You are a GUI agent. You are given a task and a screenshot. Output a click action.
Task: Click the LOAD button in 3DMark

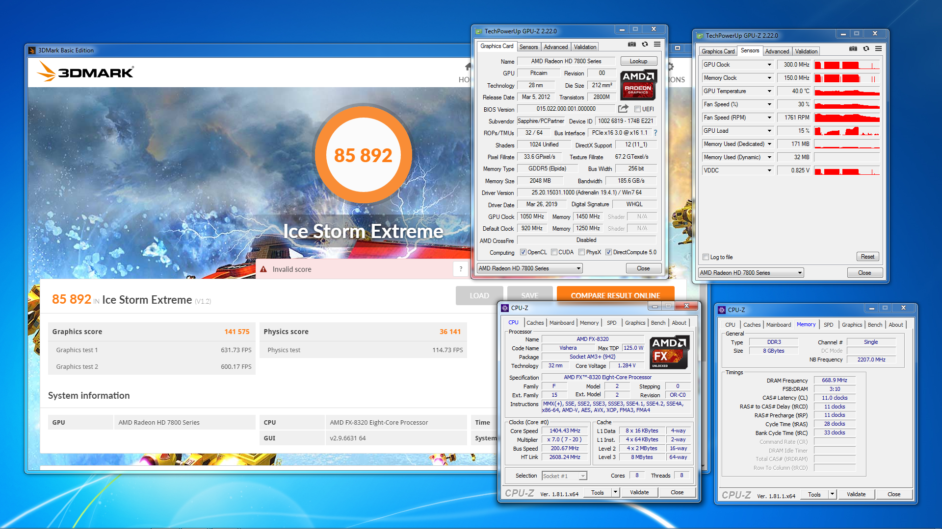(479, 295)
